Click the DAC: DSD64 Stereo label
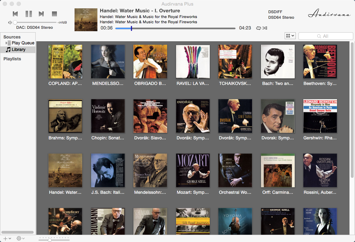The image size is (355, 242). (34, 27)
